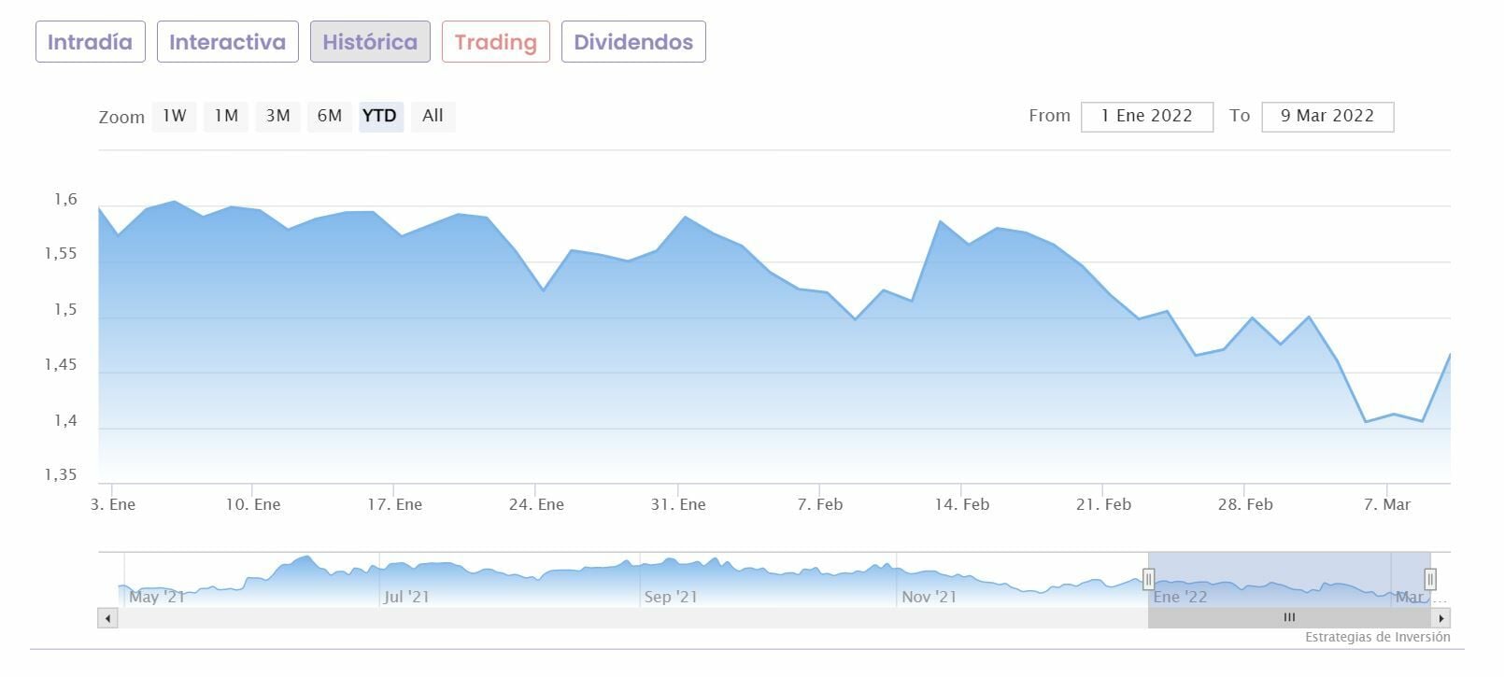This screenshot has height=677, width=1504.
Task: Show the Dividendos tab
Action: [633, 42]
